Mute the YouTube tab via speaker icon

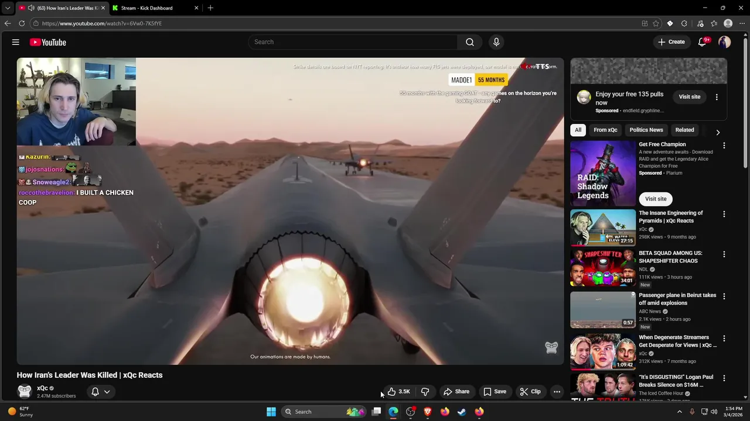tap(30, 8)
